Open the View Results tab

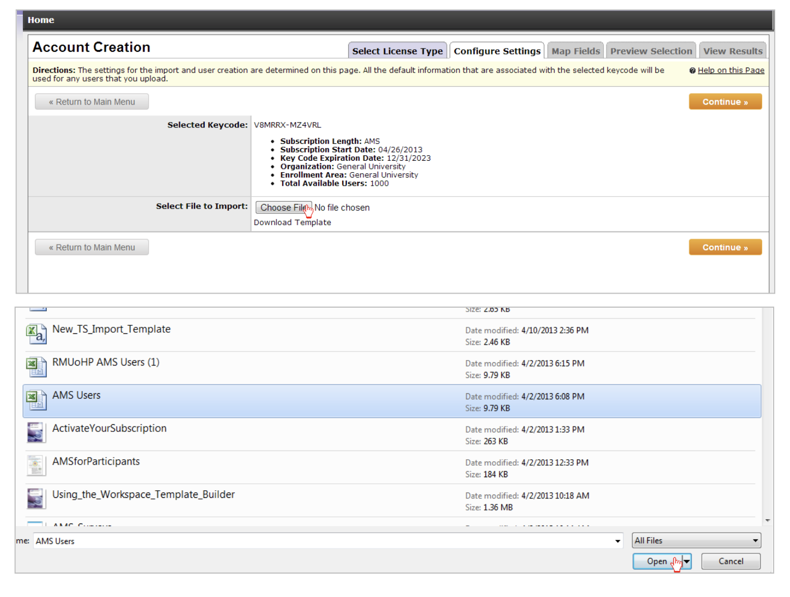tap(733, 51)
